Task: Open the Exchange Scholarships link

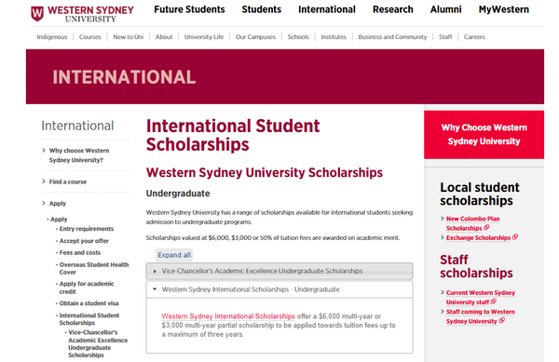Action: pos(478,238)
